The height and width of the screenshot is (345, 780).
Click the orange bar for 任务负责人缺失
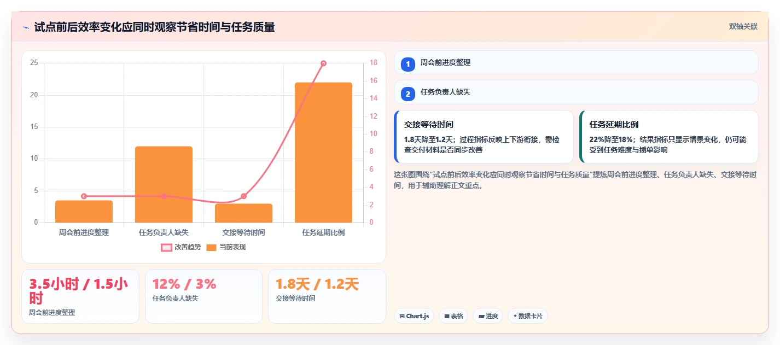(164, 184)
